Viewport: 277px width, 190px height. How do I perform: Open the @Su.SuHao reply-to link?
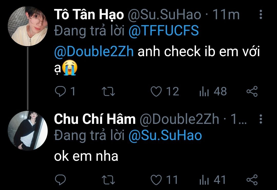(165, 136)
